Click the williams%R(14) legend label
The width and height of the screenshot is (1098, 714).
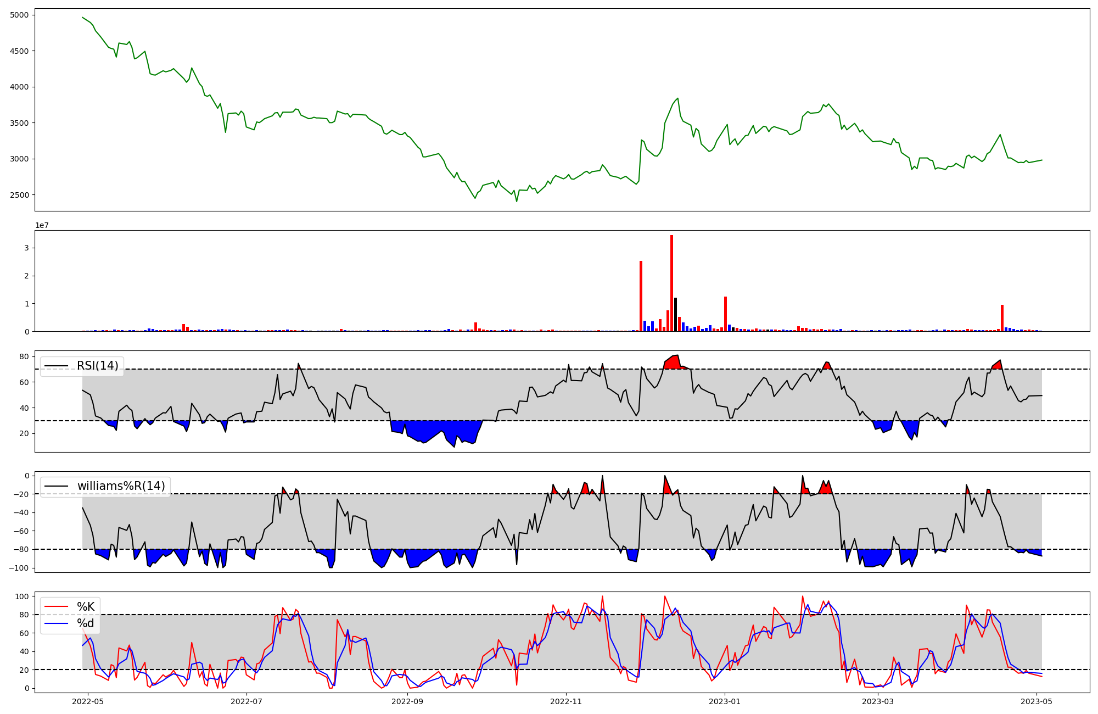121,486
